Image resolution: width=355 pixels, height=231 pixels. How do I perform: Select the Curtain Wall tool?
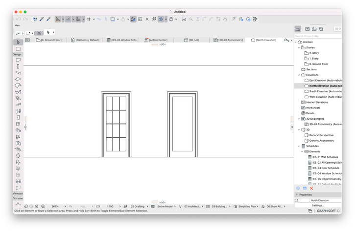click(x=18, y=111)
